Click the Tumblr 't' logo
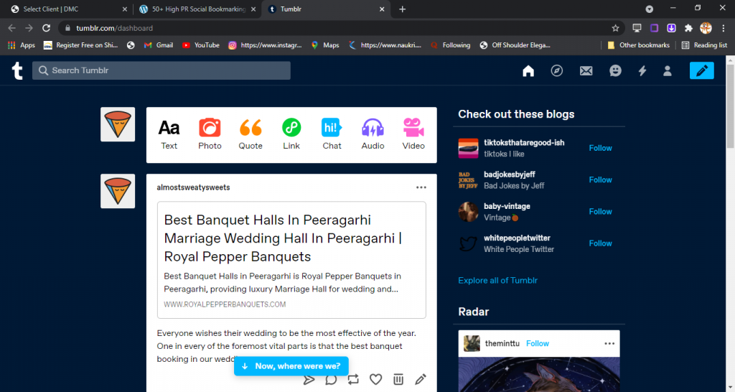This screenshot has height=392, width=735. [x=17, y=71]
